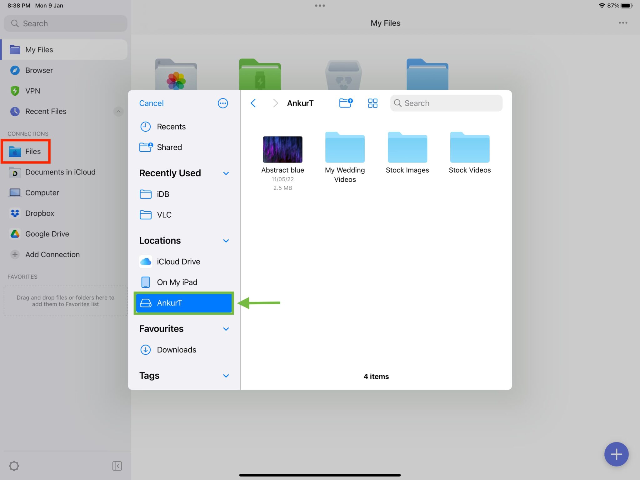
Task: Open the settings gear icon
Action: point(14,466)
